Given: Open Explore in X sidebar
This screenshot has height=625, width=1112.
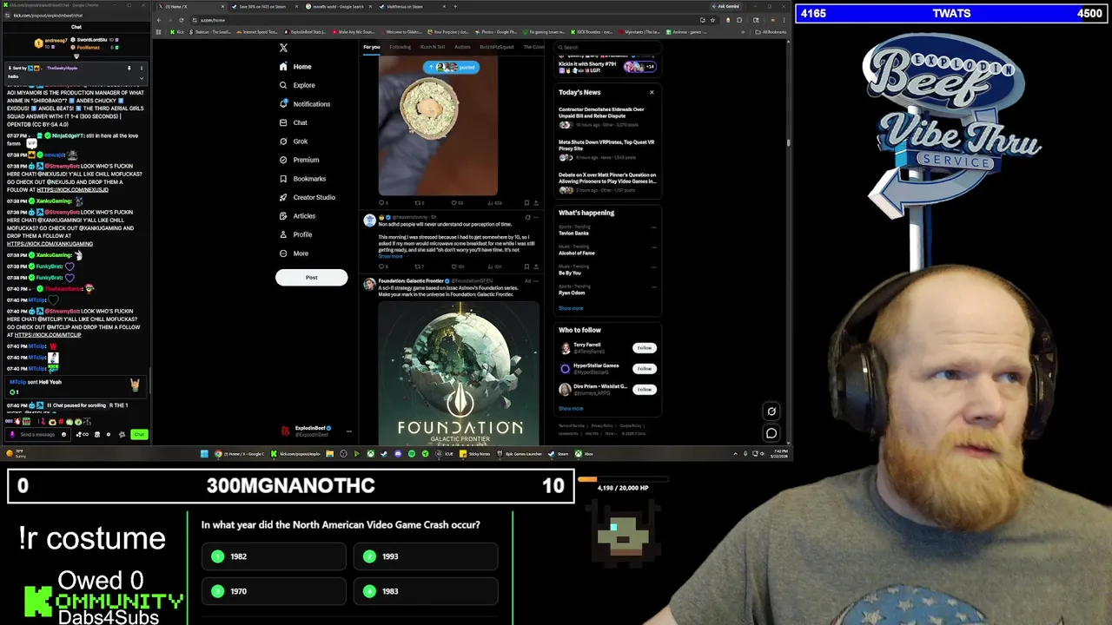Looking at the screenshot, I should tap(297, 85).
